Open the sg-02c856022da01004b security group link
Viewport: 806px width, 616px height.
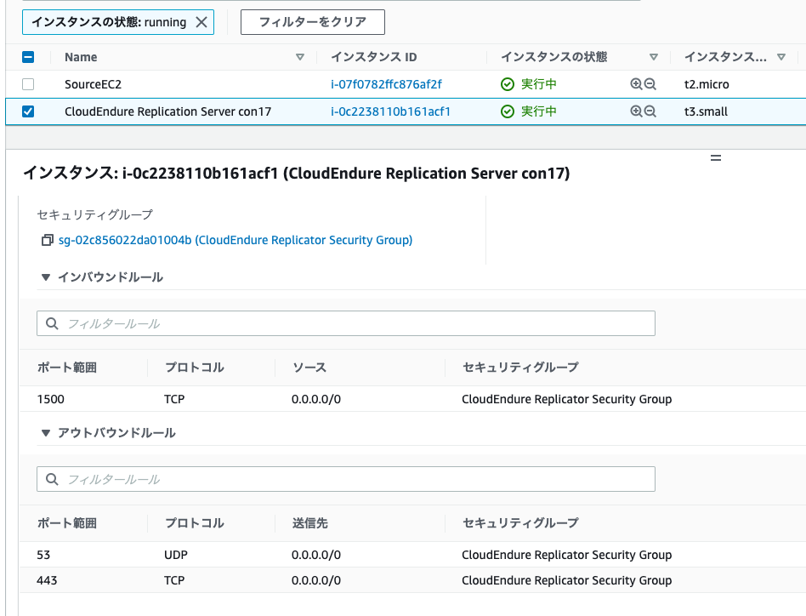coord(236,240)
